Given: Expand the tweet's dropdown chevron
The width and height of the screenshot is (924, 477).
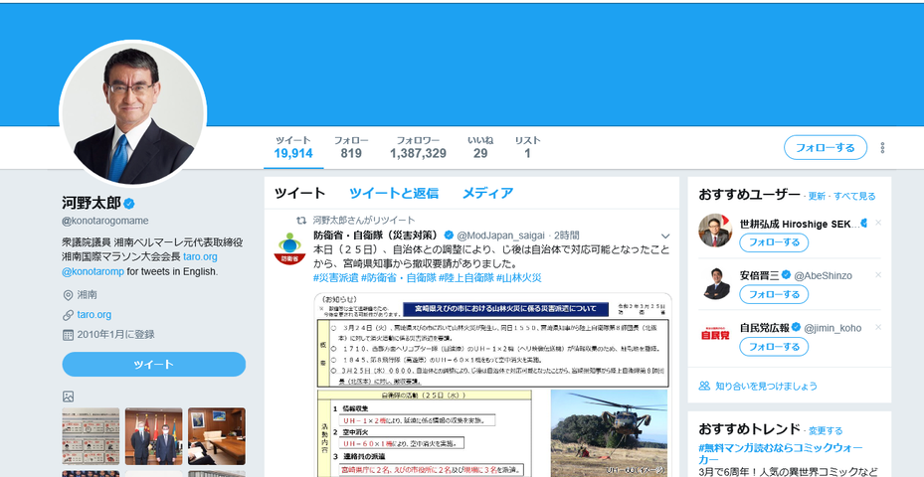Looking at the screenshot, I should (x=665, y=236).
